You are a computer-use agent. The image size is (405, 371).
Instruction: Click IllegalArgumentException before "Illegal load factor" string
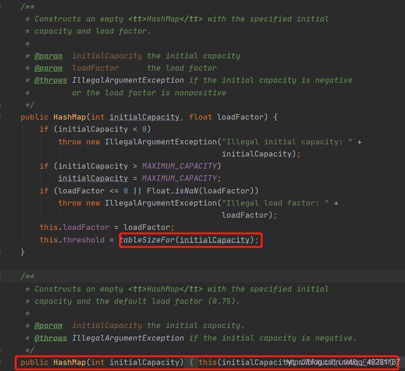tap(161, 203)
